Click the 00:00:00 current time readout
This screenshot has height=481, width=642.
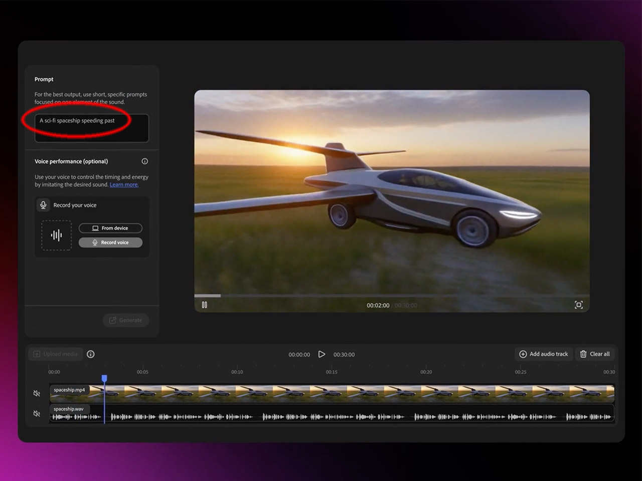(299, 355)
